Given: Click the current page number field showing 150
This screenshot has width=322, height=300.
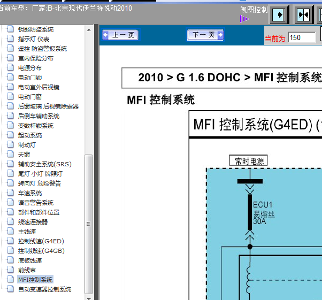Looking at the screenshot, I should 302,37.
